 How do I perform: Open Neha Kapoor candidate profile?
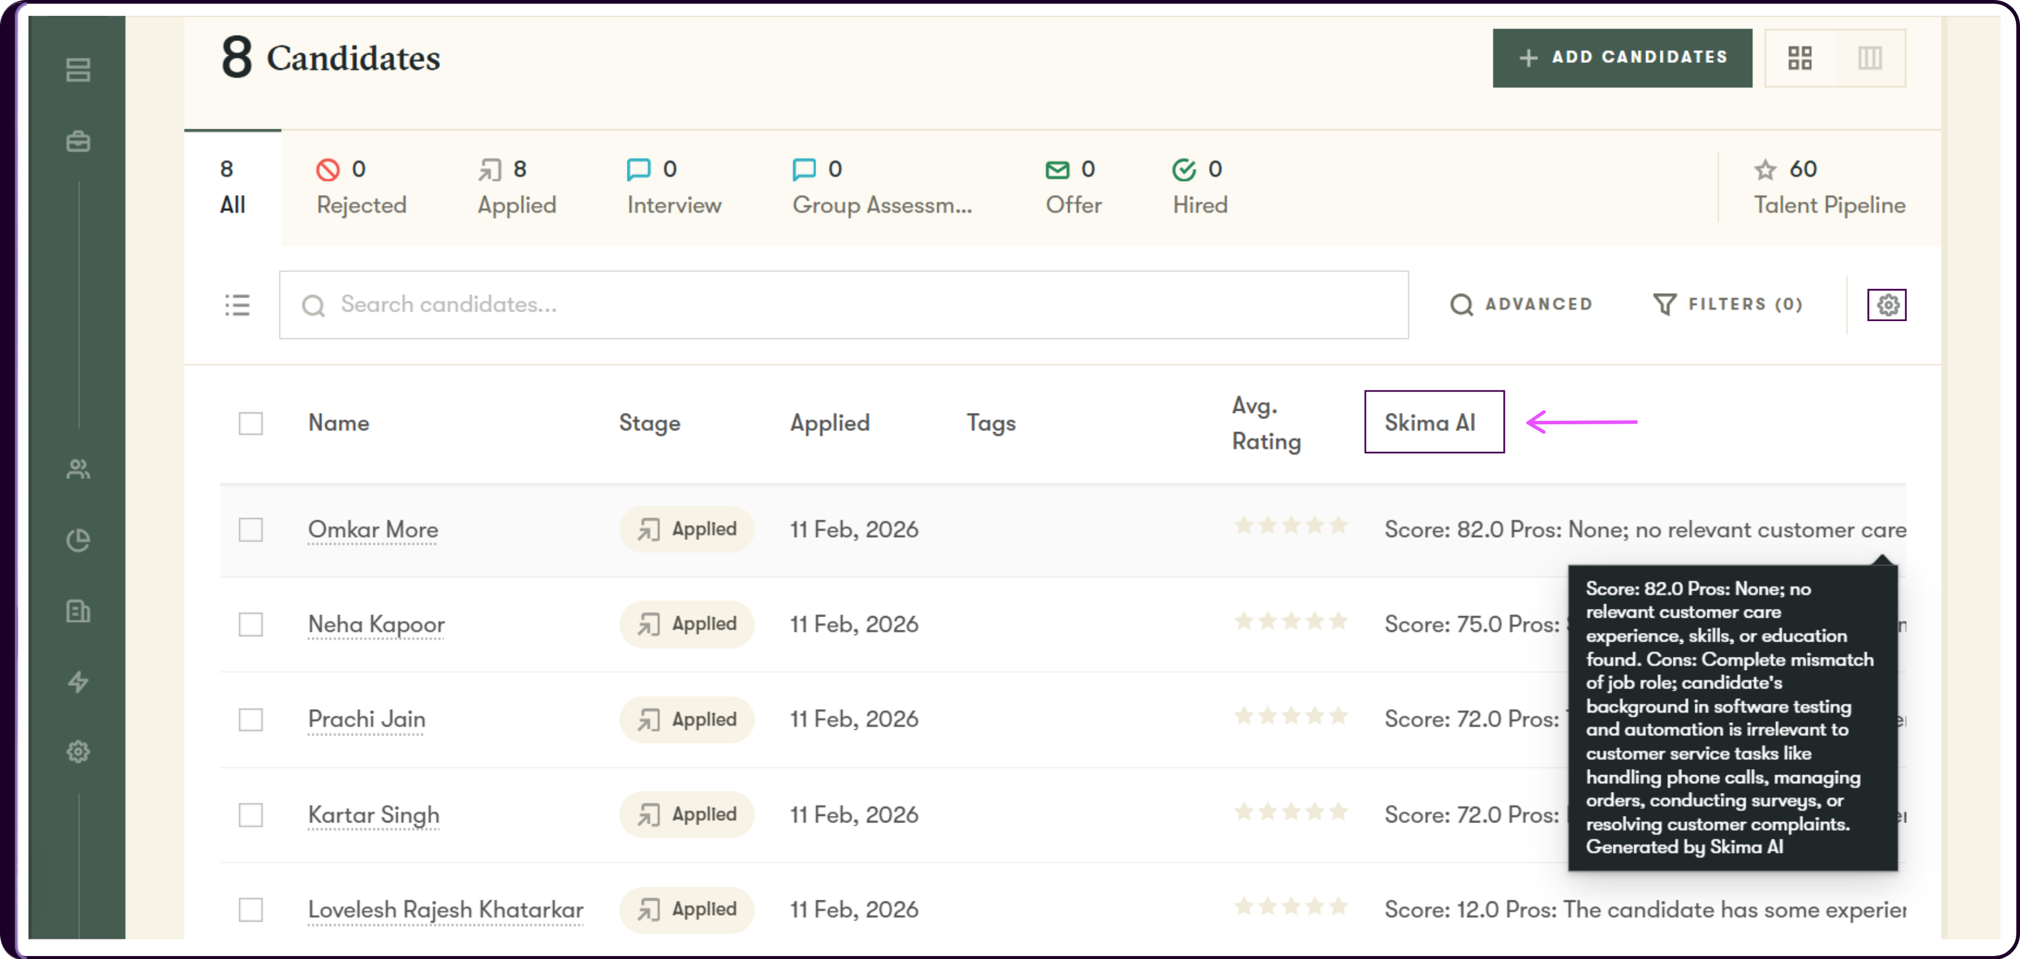[x=376, y=625]
